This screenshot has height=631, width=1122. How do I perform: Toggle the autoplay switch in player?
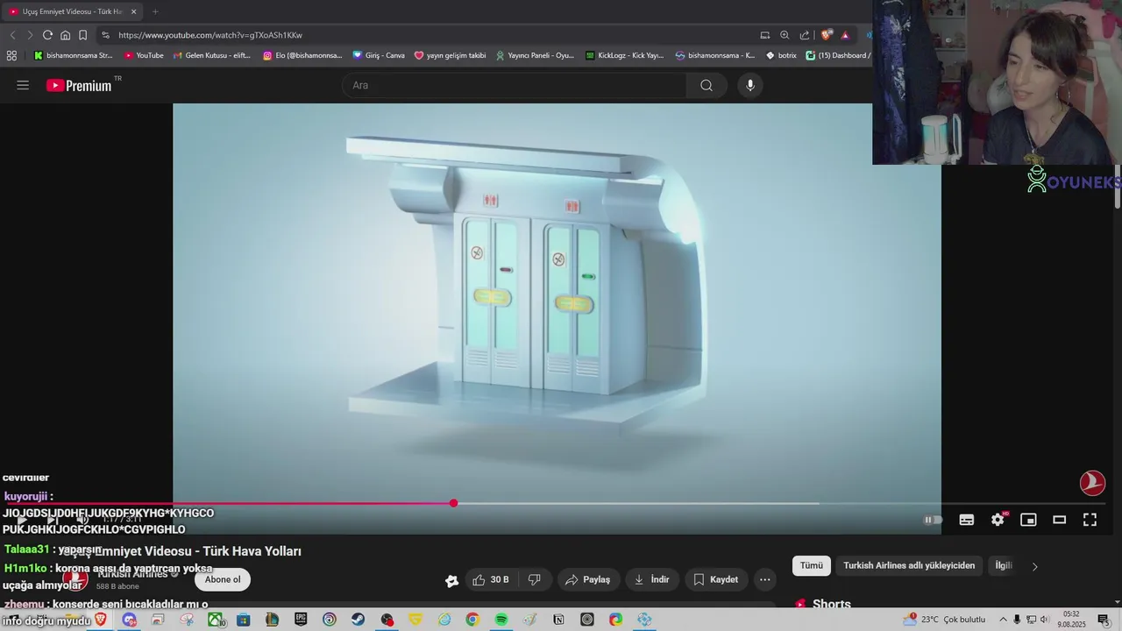(933, 520)
